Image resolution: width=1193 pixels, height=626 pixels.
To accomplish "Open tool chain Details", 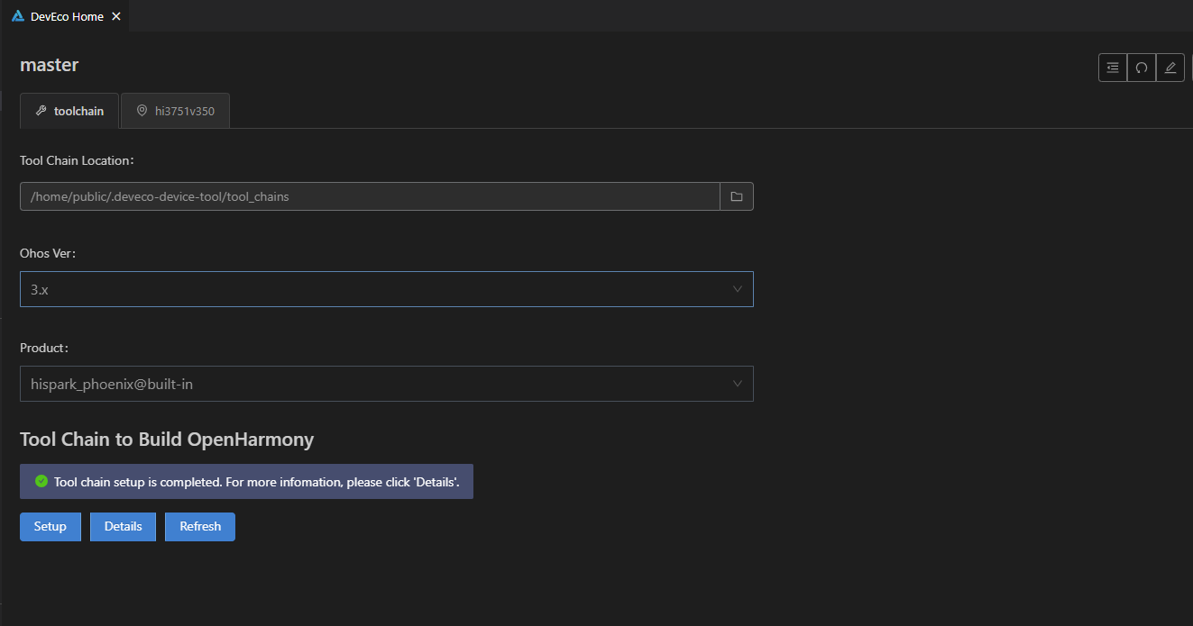I will point(123,527).
